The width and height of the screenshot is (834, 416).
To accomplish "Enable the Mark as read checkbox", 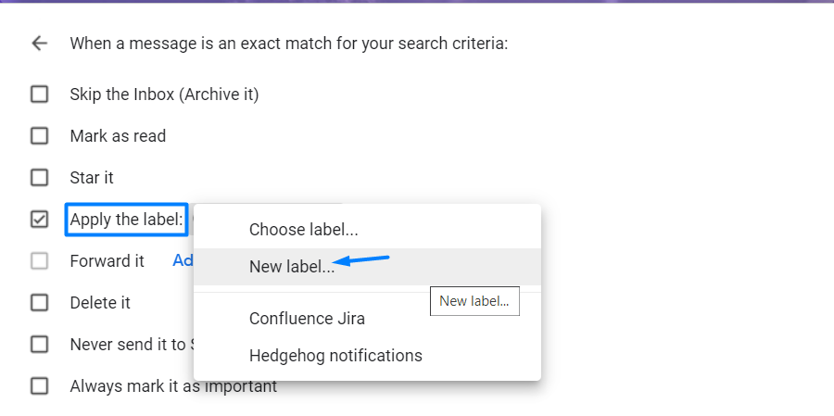I will 39,136.
